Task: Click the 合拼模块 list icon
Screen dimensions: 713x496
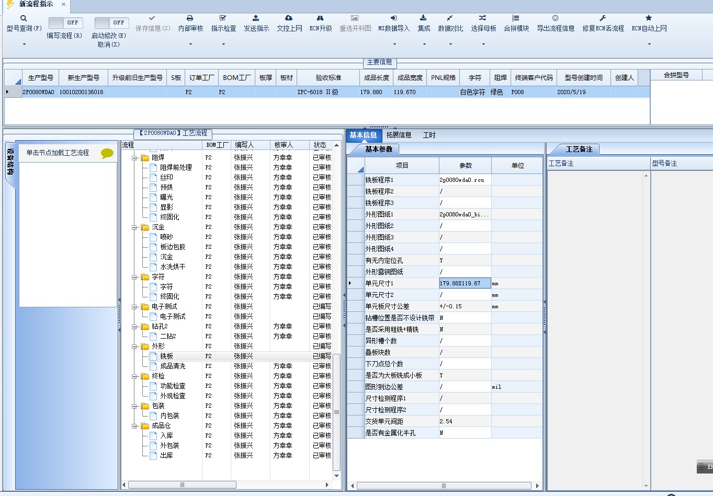Action: [516, 18]
